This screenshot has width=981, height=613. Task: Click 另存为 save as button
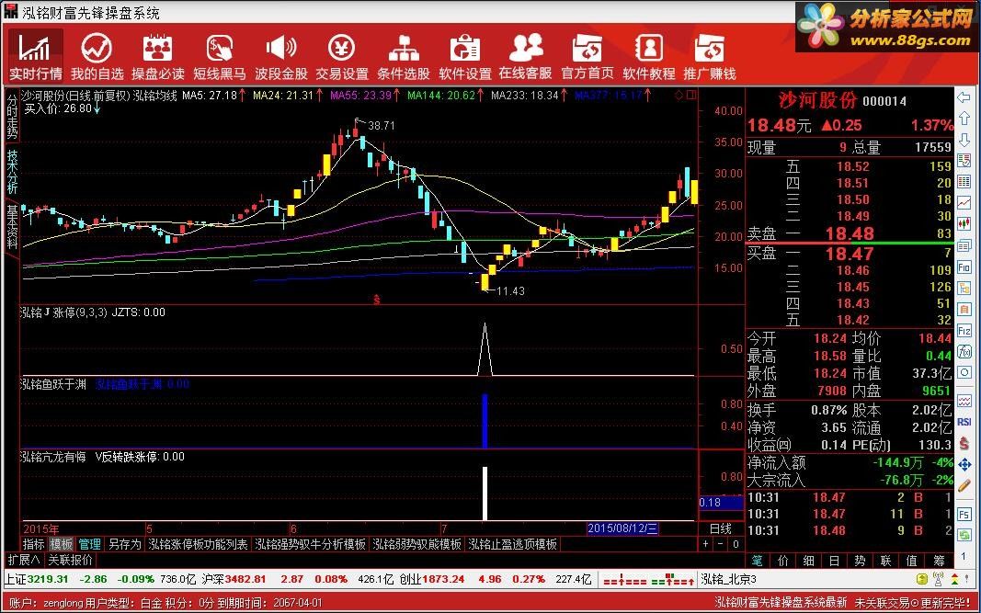124,544
